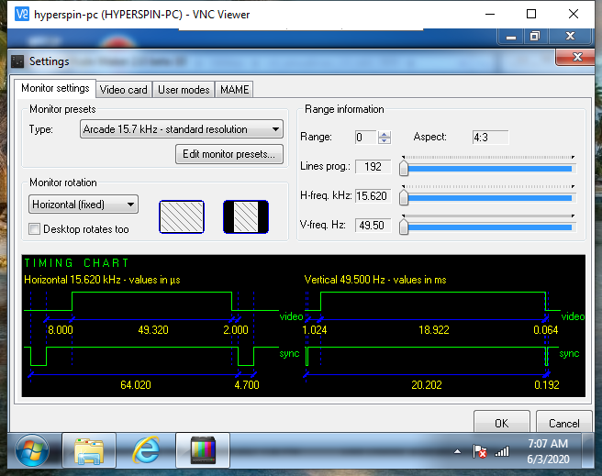Viewport: 602px width, 476px height.
Task: Click Horizontal 15.620 kHz chart label
Action: (102, 280)
